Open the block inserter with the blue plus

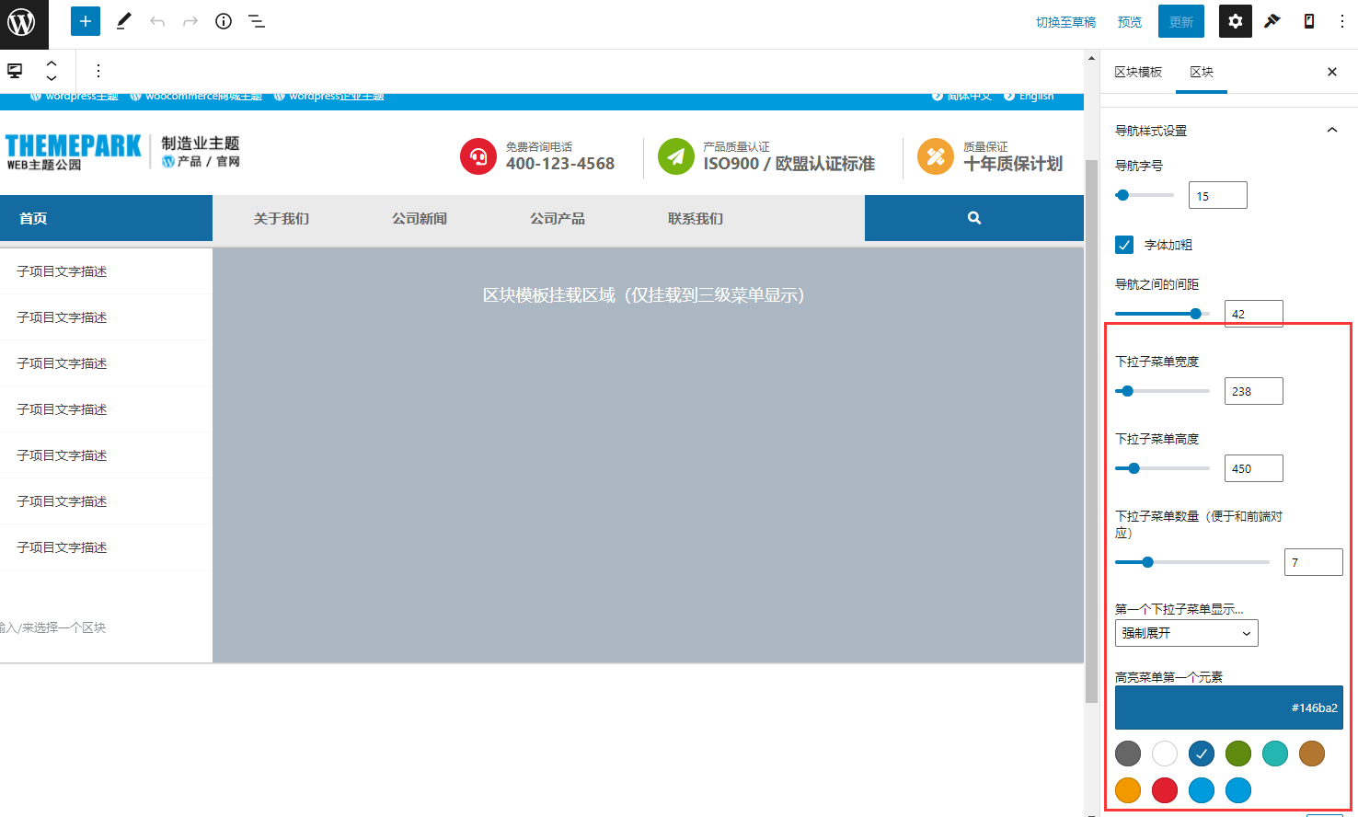pos(85,20)
